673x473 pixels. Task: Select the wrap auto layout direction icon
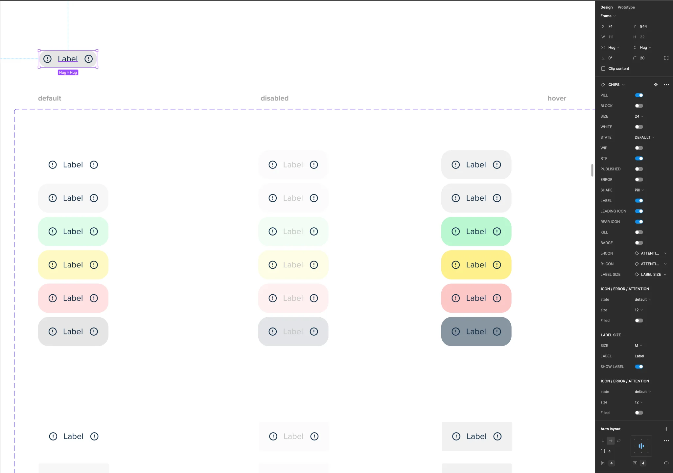pos(618,441)
